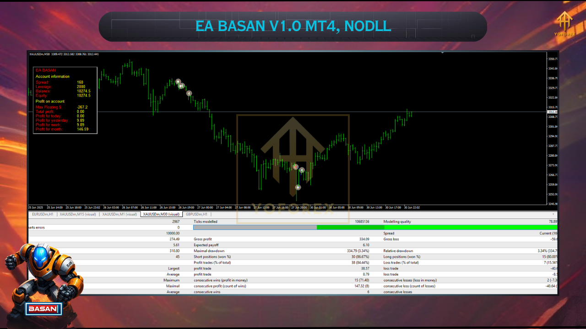Click the red trade marker near 27 Jun 20:00
The width and height of the screenshot is (586, 329).
pyautogui.click(x=296, y=167)
